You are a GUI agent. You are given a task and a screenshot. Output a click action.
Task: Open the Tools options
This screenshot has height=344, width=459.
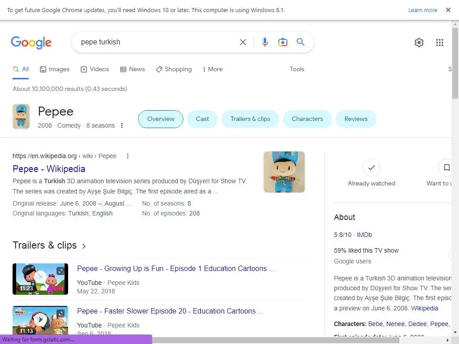tap(297, 69)
